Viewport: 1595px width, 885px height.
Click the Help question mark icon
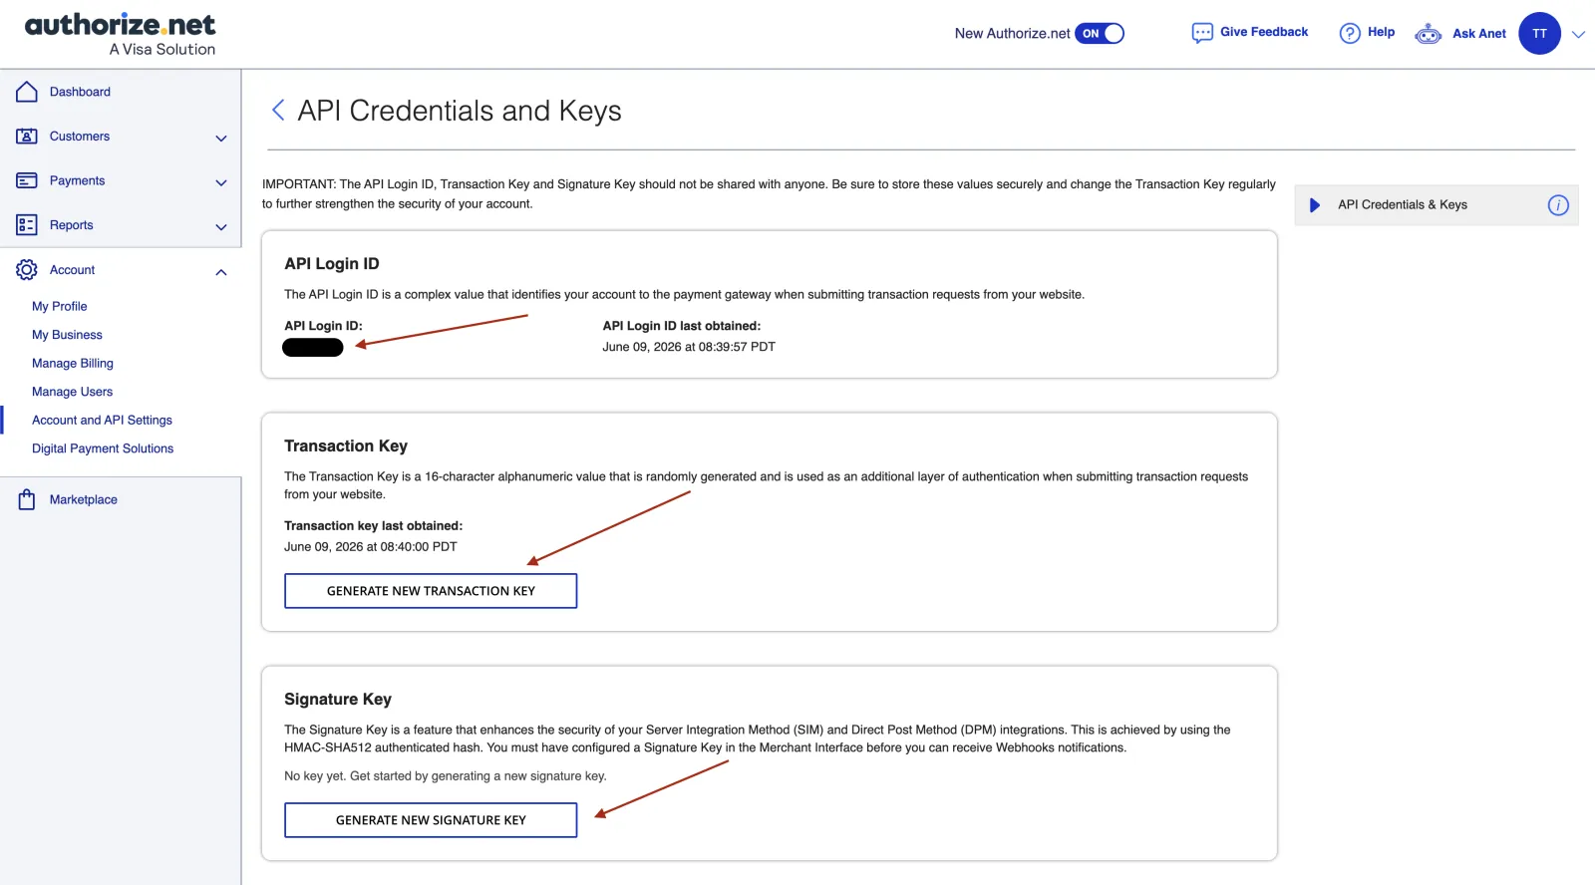tap(1350, 33)
